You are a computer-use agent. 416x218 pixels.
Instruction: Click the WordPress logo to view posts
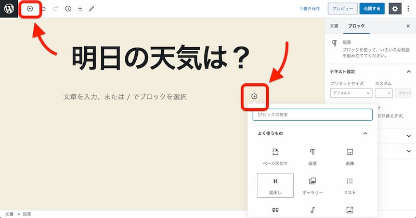click(9, 9)
